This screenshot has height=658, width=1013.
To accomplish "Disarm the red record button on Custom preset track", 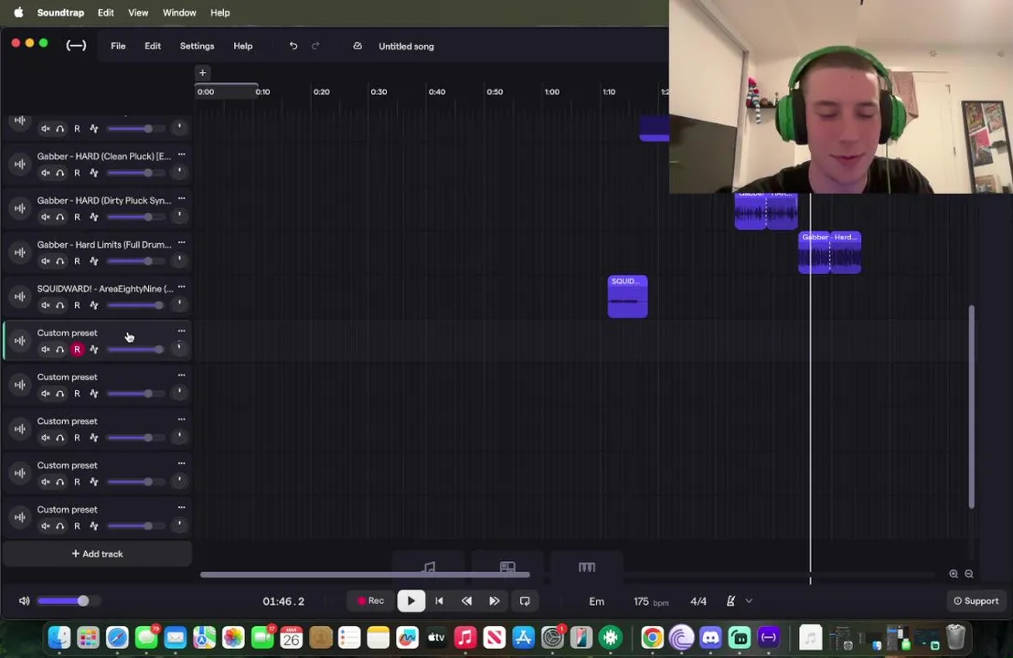I will tap(77, 349).
